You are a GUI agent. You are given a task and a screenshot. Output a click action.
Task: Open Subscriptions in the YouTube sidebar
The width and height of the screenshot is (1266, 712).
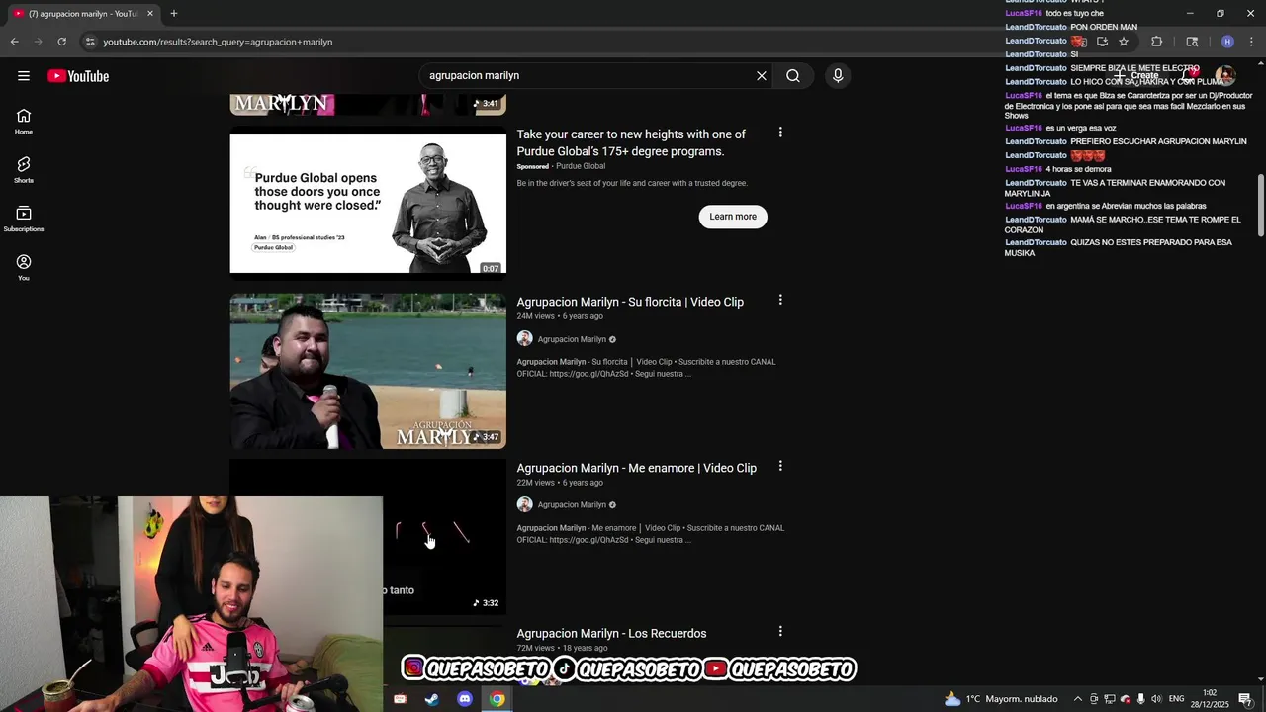click(x=24, y=219)
